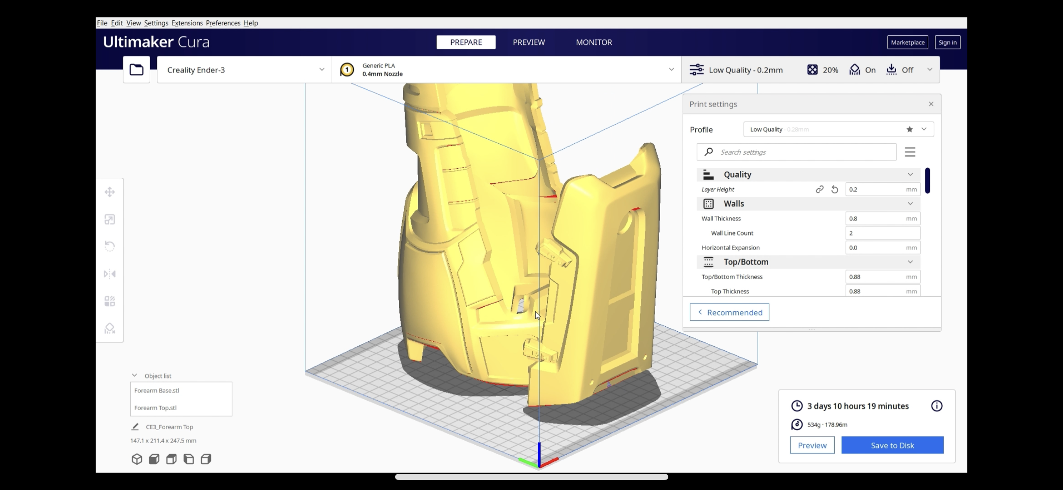Collapse the Quality settings section

point(910,175)
